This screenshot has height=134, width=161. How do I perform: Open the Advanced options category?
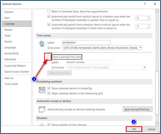coord(17,59)
